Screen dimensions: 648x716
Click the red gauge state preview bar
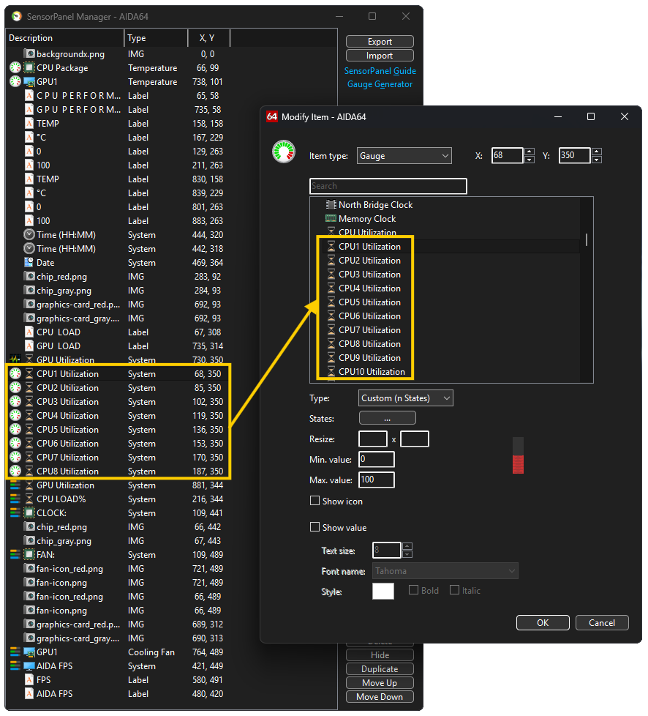click(518, 455)
